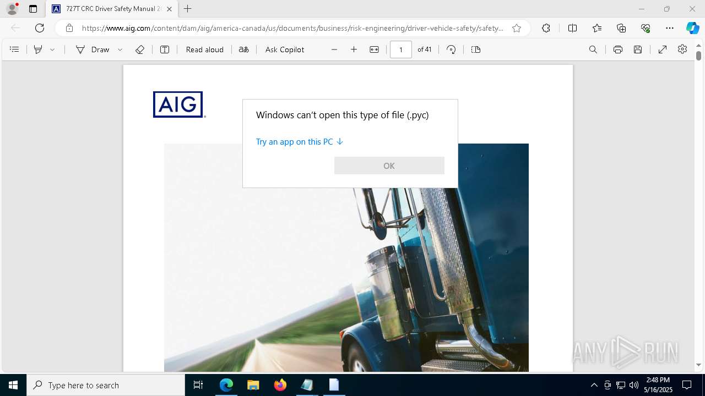Image resolution: width=705 pixels, height=396 pixels.
Task: Open the Favorites list
Action: click(x=597, y=28)
